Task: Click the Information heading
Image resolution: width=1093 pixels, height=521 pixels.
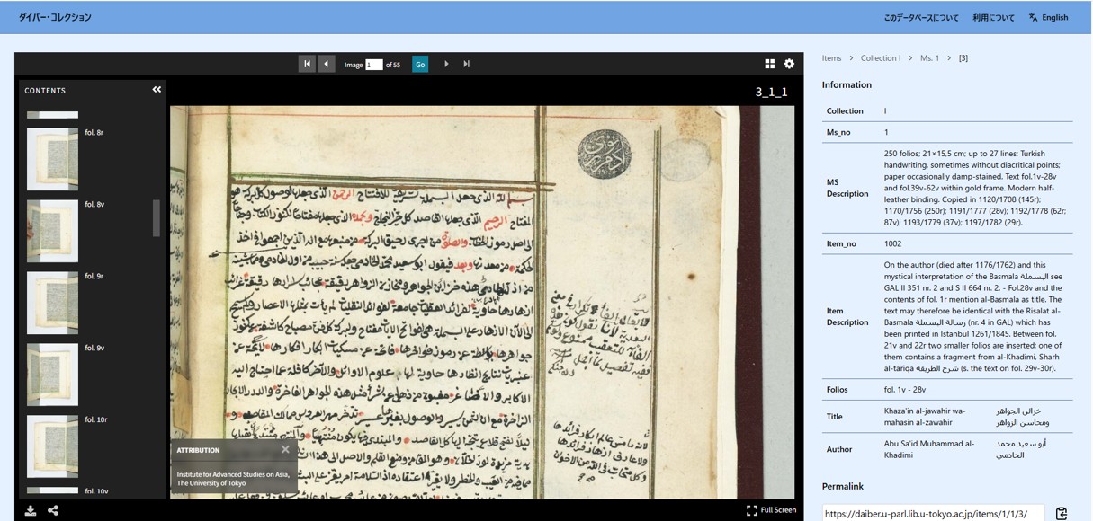Action: point(847,84)
